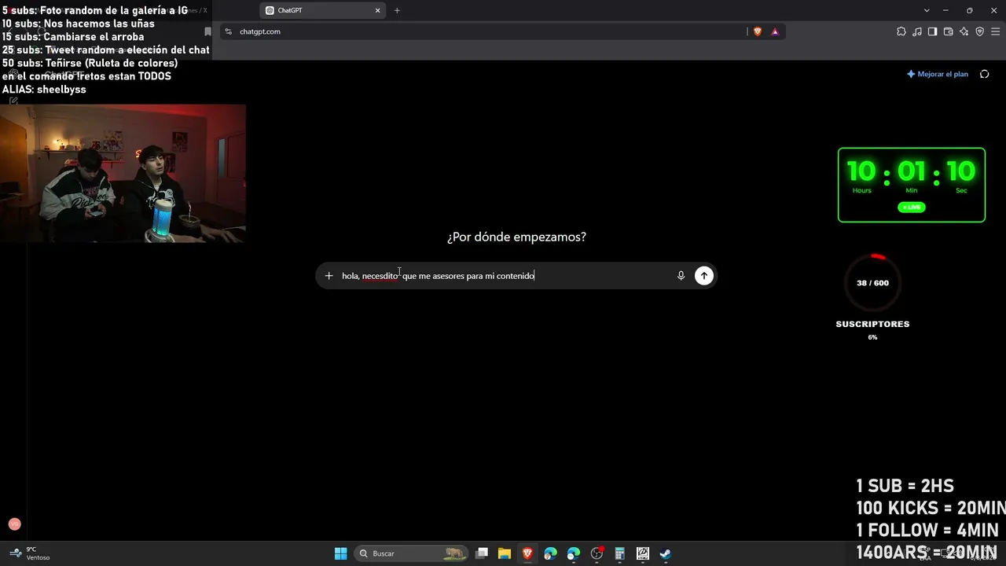Screen dimensions: 1006x566
Task: Click the SUSCRIPTORES label
Action: pyautogui.click(x=872, y=324)
